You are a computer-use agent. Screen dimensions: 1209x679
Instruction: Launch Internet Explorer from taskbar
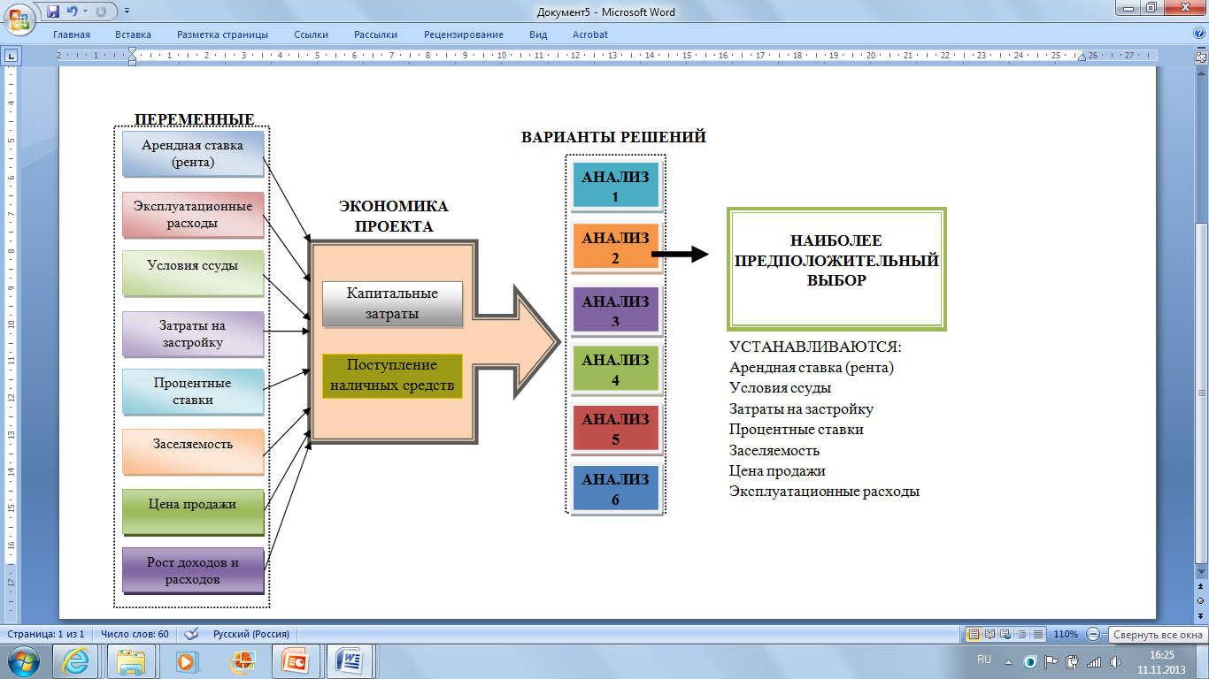tap(75, 661)
